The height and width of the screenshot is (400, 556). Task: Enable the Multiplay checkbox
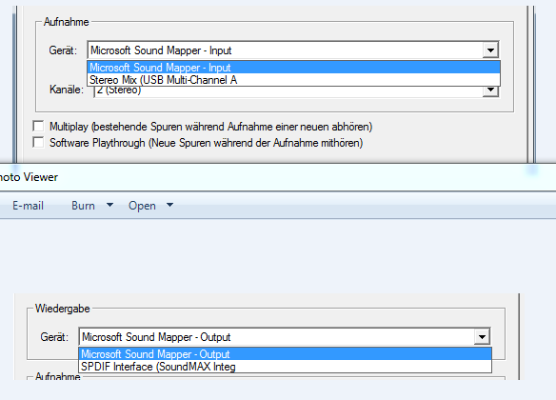pos(38,126)
